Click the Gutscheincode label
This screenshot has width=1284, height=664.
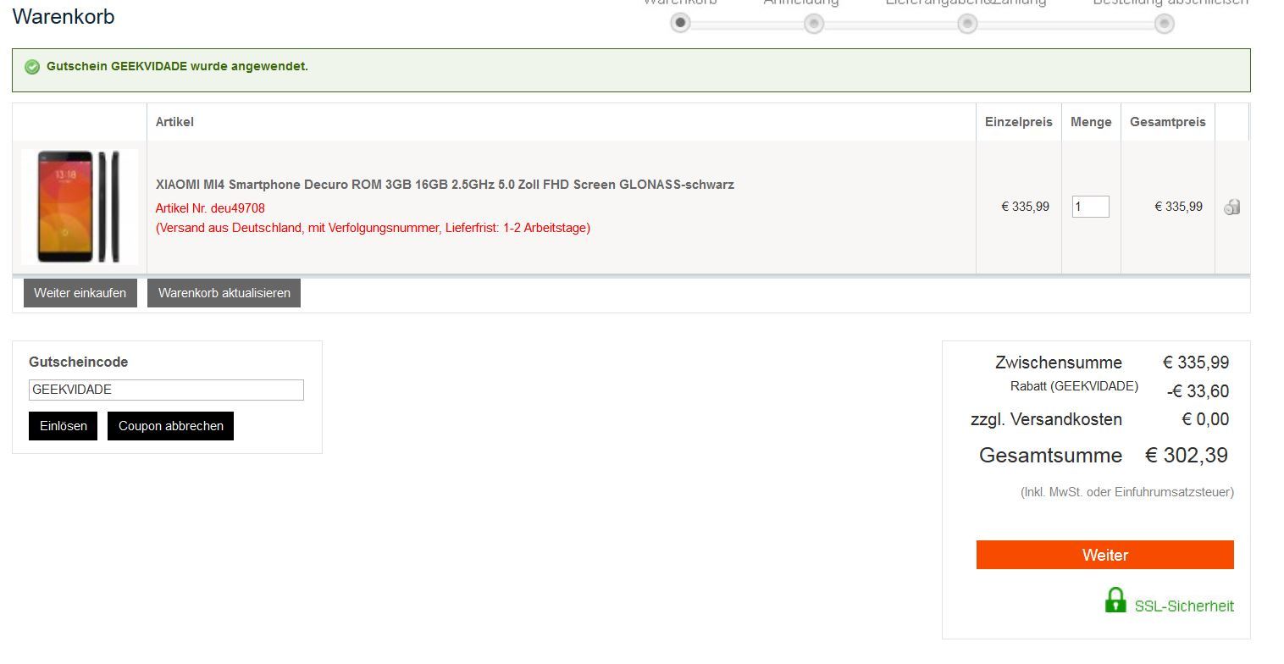(79, 362)
